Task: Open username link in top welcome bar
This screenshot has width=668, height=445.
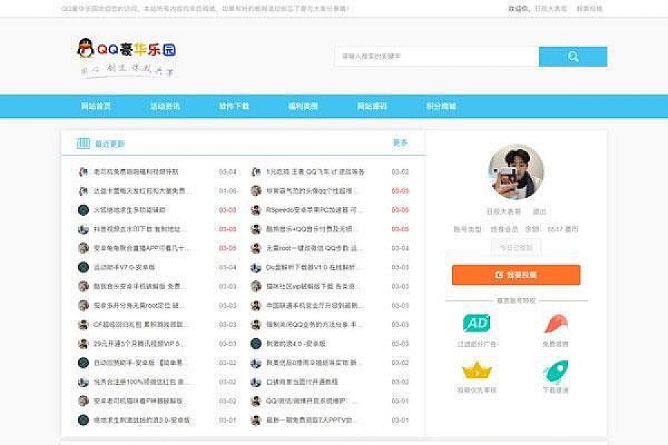Action: (551, 8)
